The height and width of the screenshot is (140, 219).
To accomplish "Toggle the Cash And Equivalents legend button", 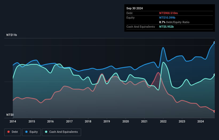I will 61,132.
